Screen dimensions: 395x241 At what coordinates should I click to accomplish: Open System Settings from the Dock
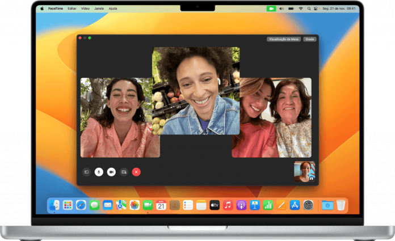pos(308,205)
